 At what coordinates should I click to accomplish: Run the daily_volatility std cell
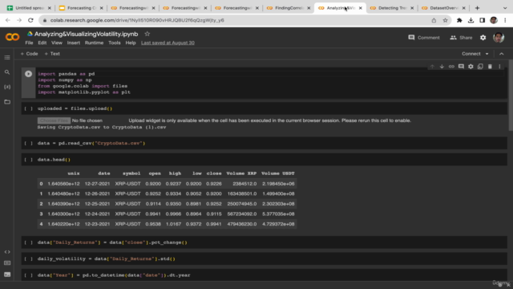coord(29,258)
